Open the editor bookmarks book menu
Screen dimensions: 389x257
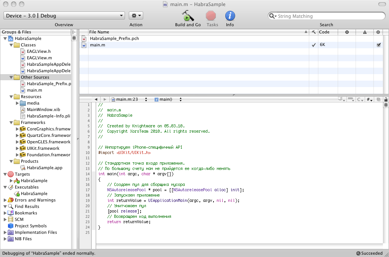click(x=342, y=99)
